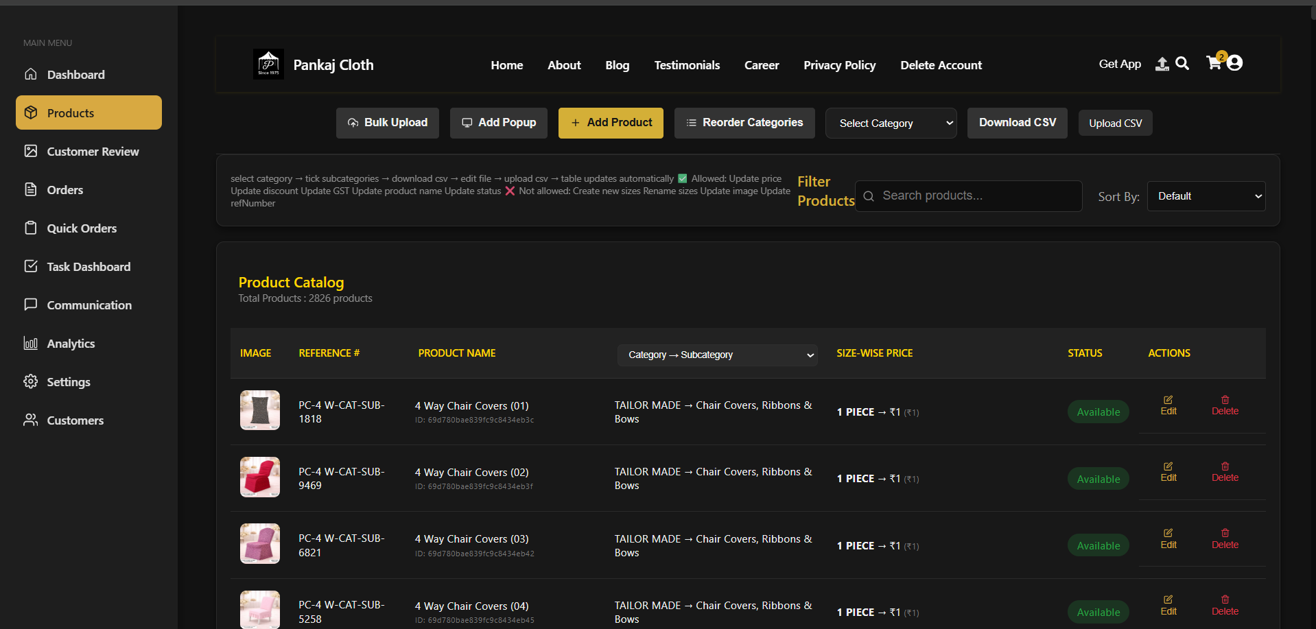The width and height of the screenshot is (1316, 629).
Task: Open the Sort By Default dropdown
Action: [x=1206, y=196]
